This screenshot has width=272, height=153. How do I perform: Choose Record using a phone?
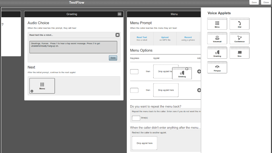tap(188, 39)
